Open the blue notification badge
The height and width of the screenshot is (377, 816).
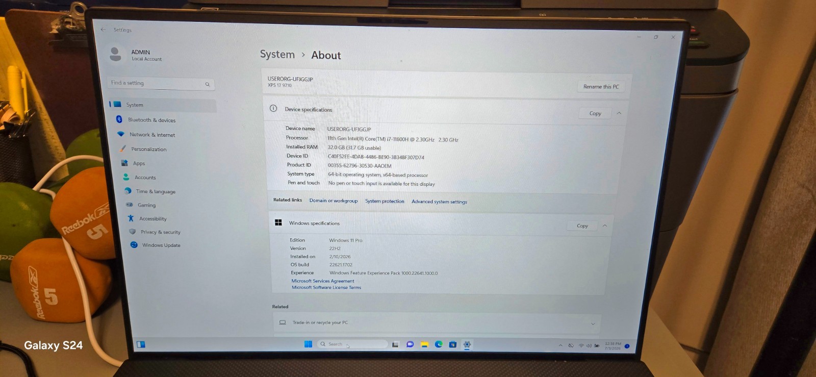tap(627, 346)
